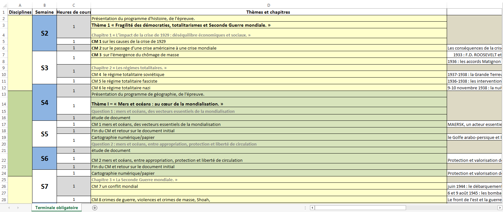Screen dimensions: 503x212
Task: Click 'CM 1 sur les causes de la crise de 1929' cell
Action: pos(269,41)
